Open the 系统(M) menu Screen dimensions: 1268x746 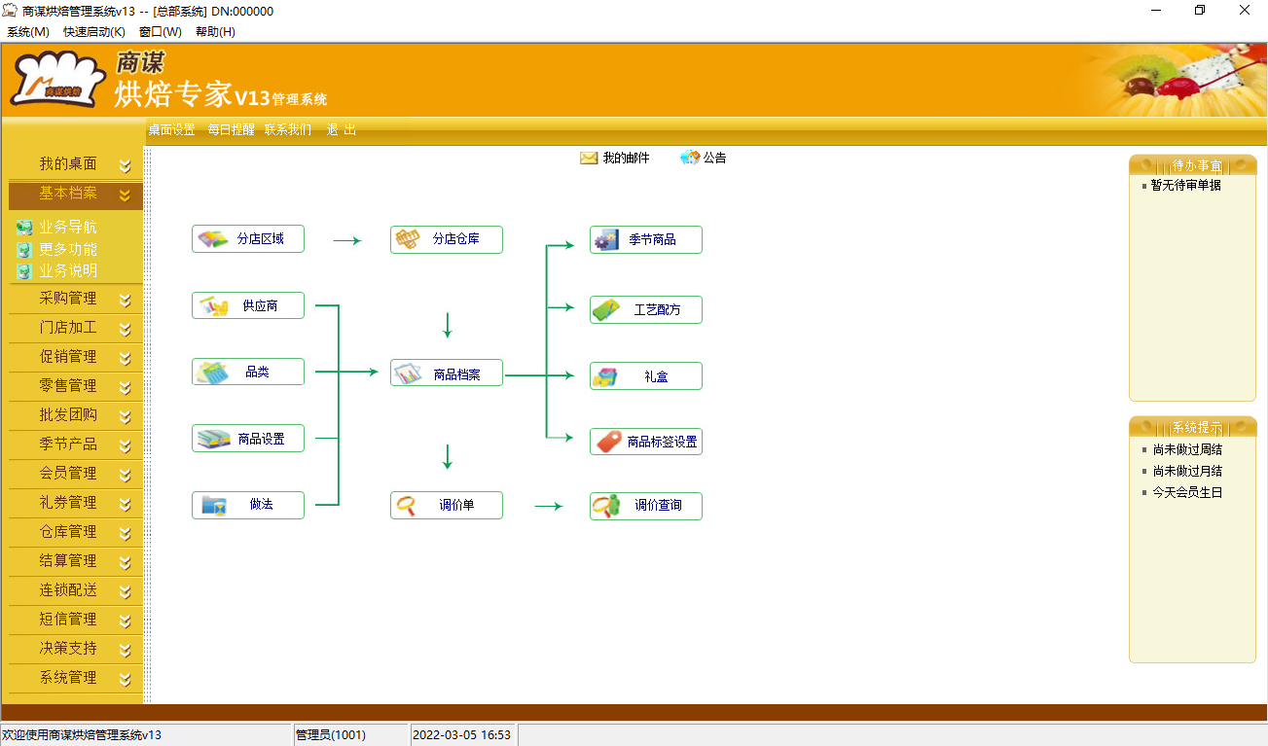click(28, 32)
